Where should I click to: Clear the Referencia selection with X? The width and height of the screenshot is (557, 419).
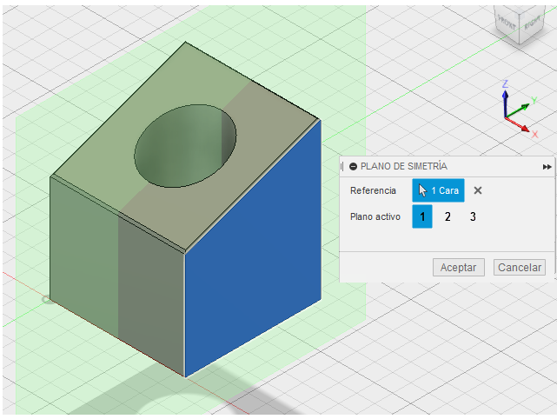pyautogui.click(x=478, y=190)
